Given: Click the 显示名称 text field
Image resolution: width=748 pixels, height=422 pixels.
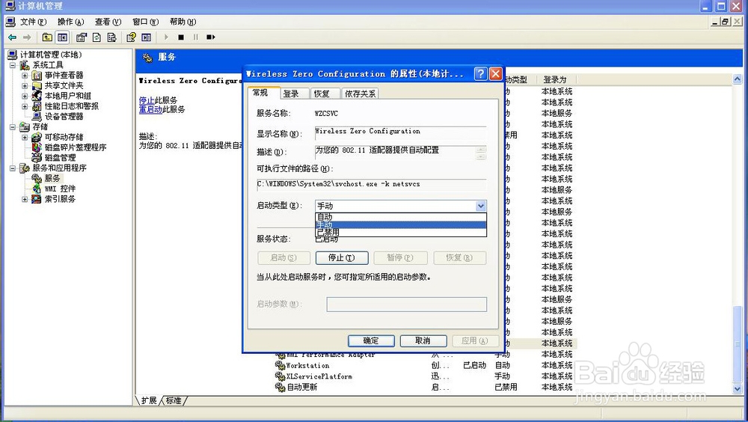Looking at the screenshot, I should pos(401,132).
